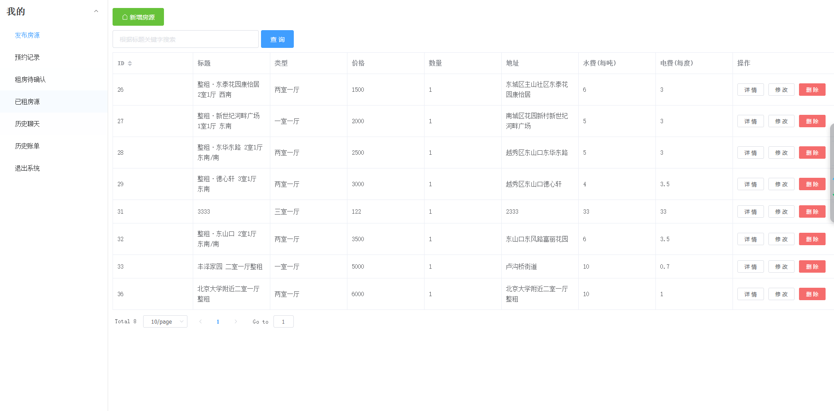The height and width of the screenshot is (411, 834).
Task: Click 修改 for listing ID 29
Action: coord(781,184)
